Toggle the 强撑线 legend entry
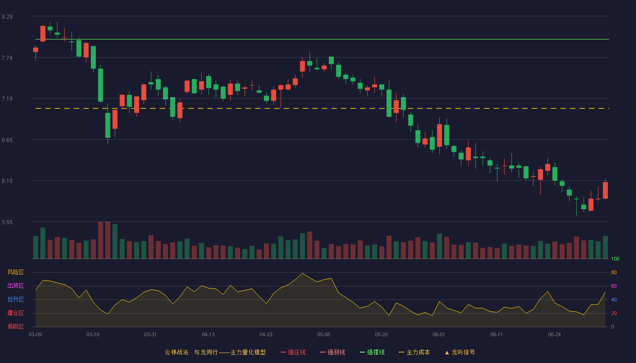Viewport: 636px width, 363px height. click(372, 352)
